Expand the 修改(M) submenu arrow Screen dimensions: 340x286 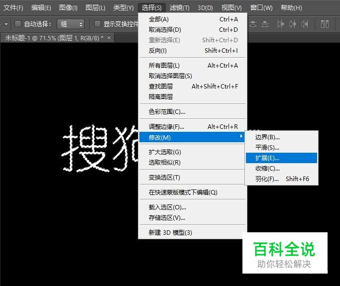tap(241, 136)
